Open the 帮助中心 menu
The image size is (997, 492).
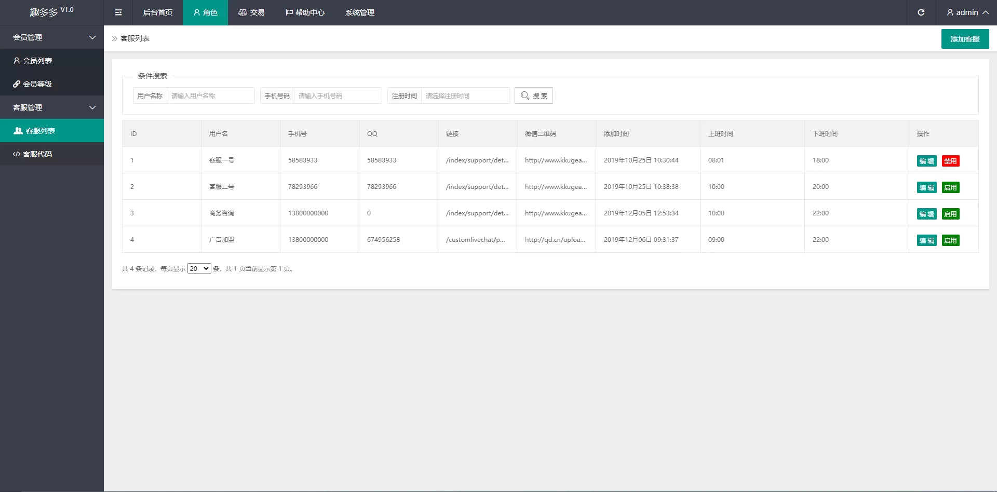coord(305,12)
